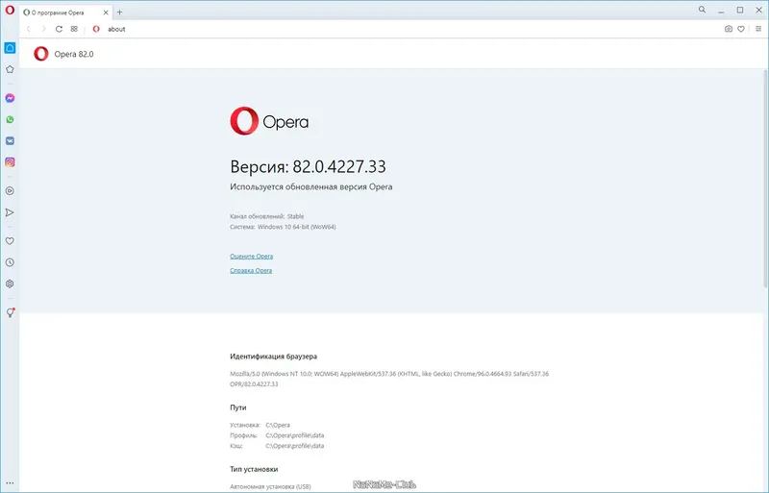Maximize the Opera window

(x=740, y=10)
